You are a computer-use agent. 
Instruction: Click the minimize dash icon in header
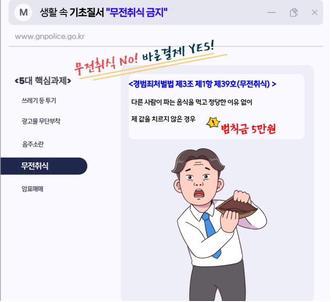pos(272,12)
